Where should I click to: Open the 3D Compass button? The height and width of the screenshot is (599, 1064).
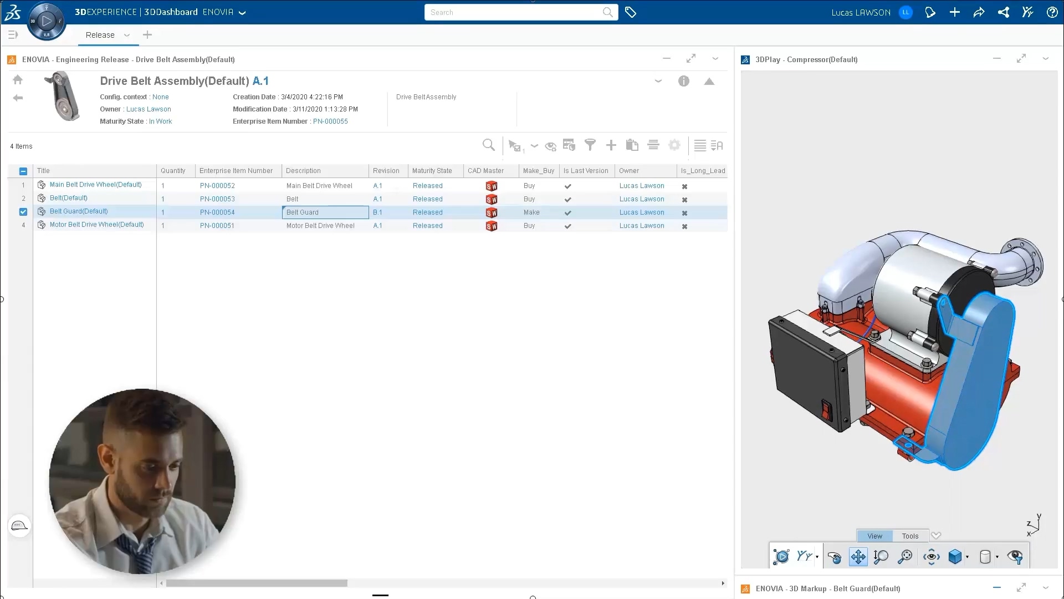pyautogui.click(x=47, y=21)
